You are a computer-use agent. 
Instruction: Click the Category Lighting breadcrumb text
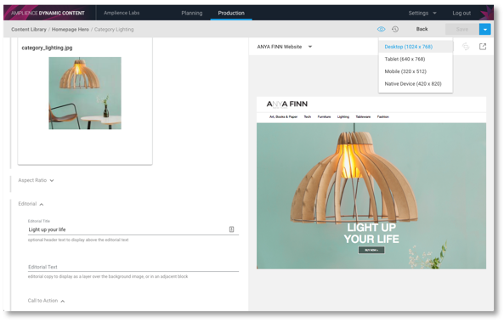(x=114, y=29)
